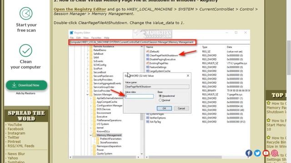Viewport: 291px width, 163px height.
Task: Click the Value name field in dialog
Action: coord(157,86)
